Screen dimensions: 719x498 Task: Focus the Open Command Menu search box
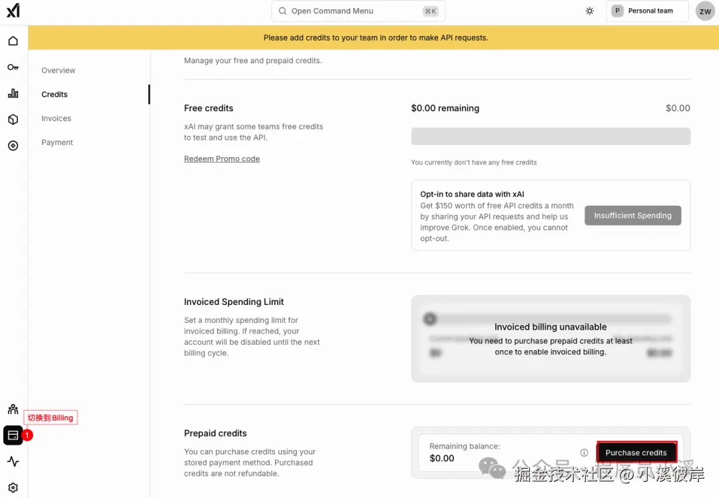(x=358, y=11)
